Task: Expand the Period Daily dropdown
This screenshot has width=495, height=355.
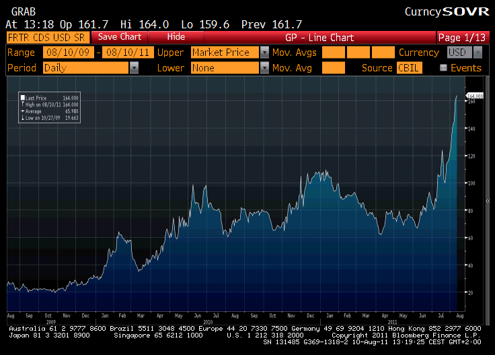Action: pyautogui.click(x=134, y=67)
